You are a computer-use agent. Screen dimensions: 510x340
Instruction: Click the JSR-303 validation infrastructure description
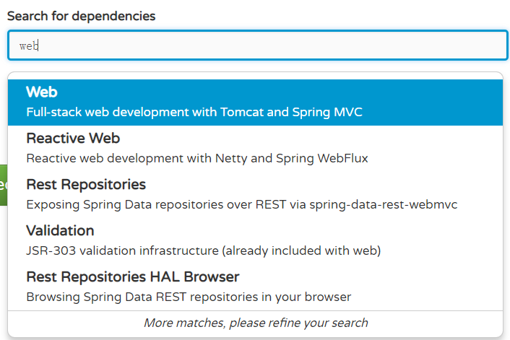coord(203,250)
